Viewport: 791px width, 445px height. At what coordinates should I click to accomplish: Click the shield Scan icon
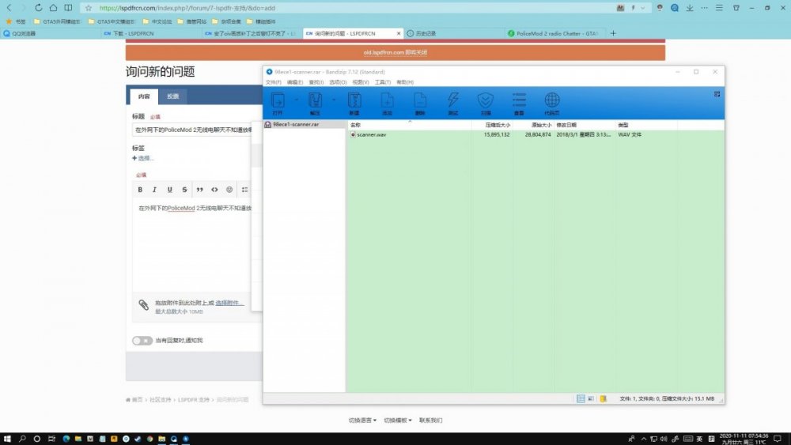[x=485, y=101]
